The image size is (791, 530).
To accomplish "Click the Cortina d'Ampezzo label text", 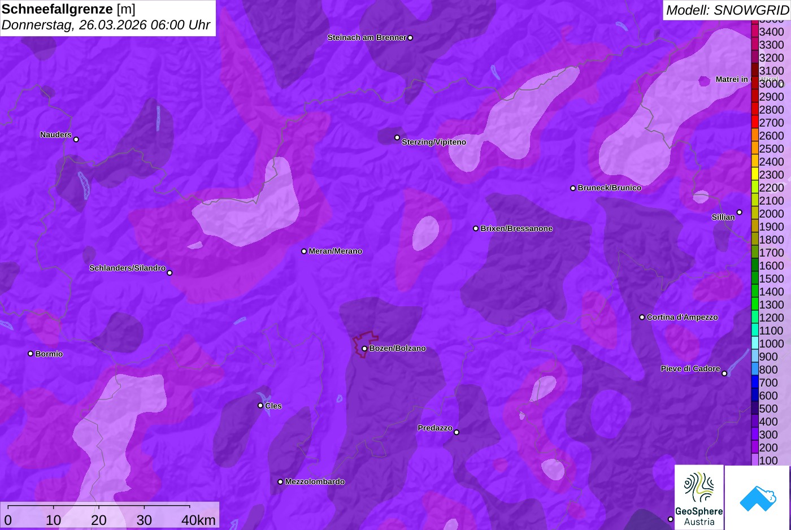I will pos(682,318).
